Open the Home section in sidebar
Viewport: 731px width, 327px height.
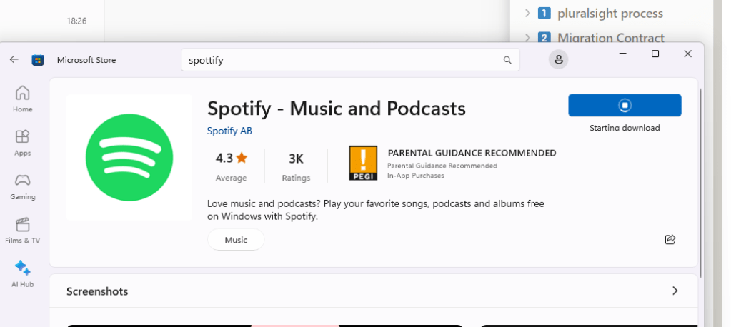click(22, 99)
